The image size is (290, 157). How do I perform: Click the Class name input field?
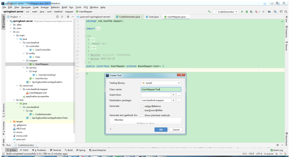161,89
